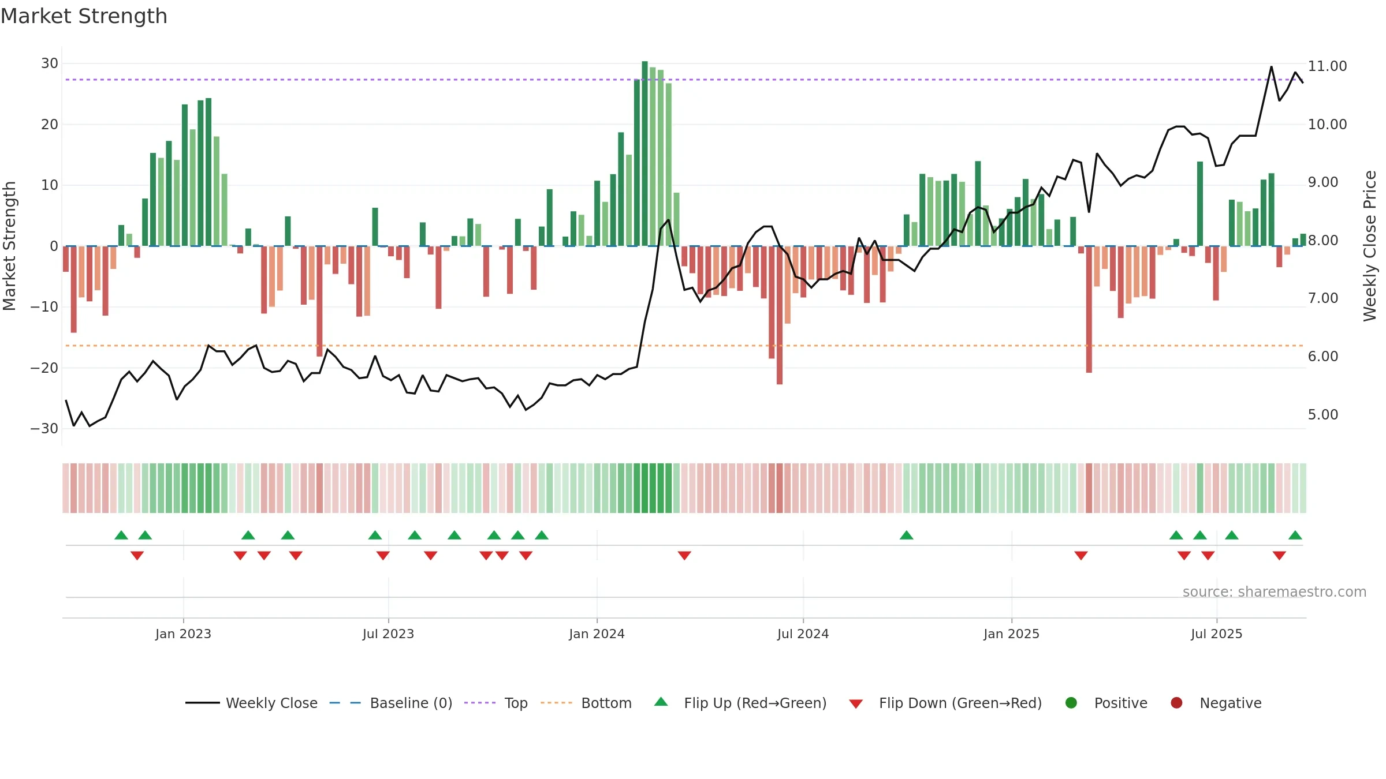Click the Jul 2024 x-axis label
Image resolution: width=1386 pixels, height=779 pixels.
[x=803, y=634]
